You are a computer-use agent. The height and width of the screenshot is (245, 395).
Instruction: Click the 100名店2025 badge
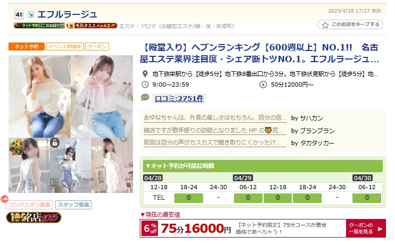click(33, 217)
